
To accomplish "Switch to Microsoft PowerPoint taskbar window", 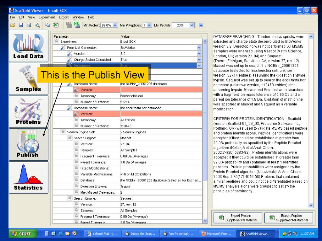I will click(x=217, y=233).
